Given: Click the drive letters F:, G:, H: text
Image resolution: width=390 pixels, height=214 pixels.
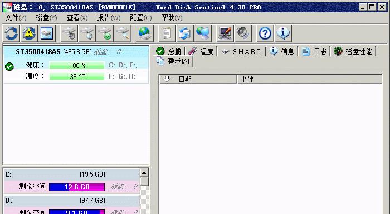Looking at the screenshot, I should click(x=122, y=76).
